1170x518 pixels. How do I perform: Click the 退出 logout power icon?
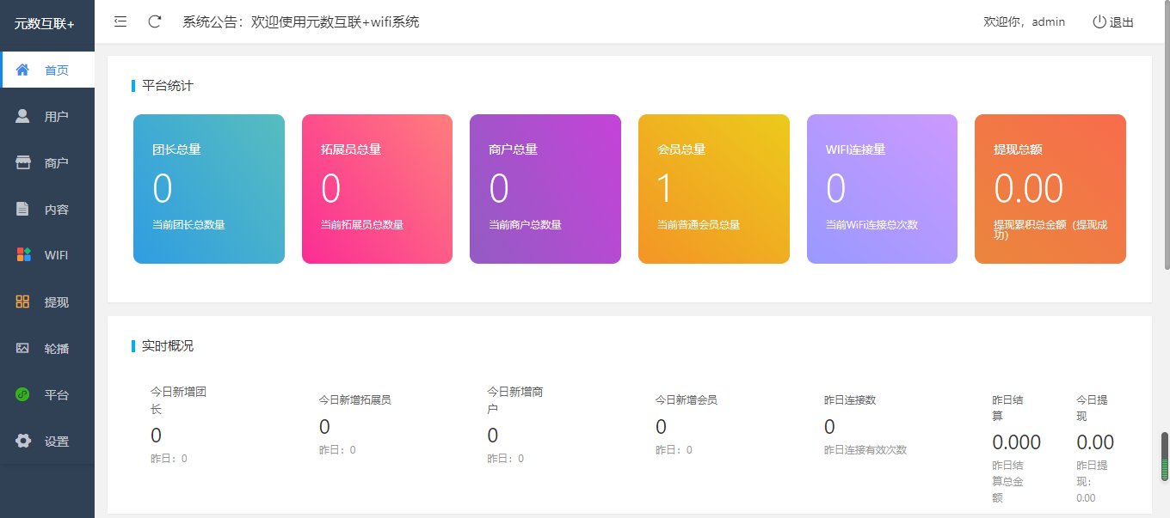tap(1099, 21)
